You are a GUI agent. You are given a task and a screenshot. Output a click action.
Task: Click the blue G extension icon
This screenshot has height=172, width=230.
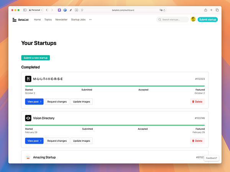[65, 10]
